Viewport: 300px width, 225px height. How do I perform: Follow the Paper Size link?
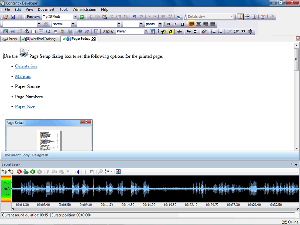(25, 107)
